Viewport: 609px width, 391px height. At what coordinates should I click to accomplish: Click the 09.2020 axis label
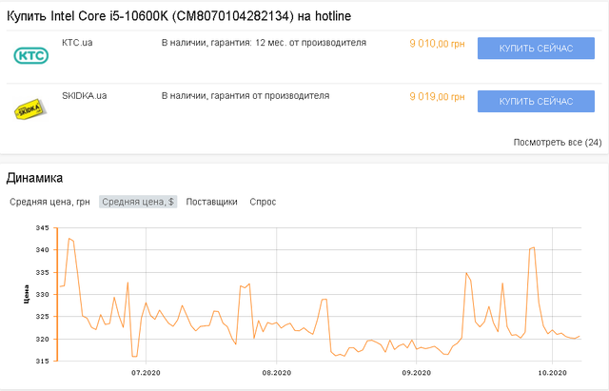417,373
